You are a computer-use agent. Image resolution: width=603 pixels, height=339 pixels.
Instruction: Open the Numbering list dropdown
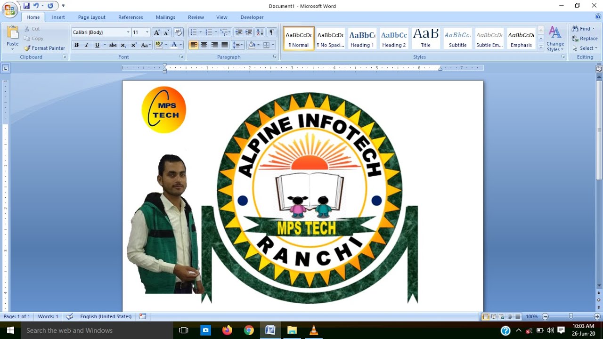(216, 32)
